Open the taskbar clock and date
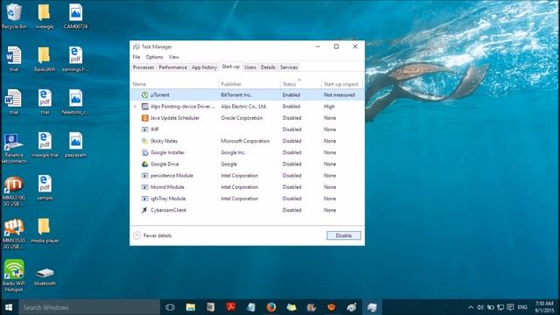This screenshot has width=560, height=315. coord(544,307)
